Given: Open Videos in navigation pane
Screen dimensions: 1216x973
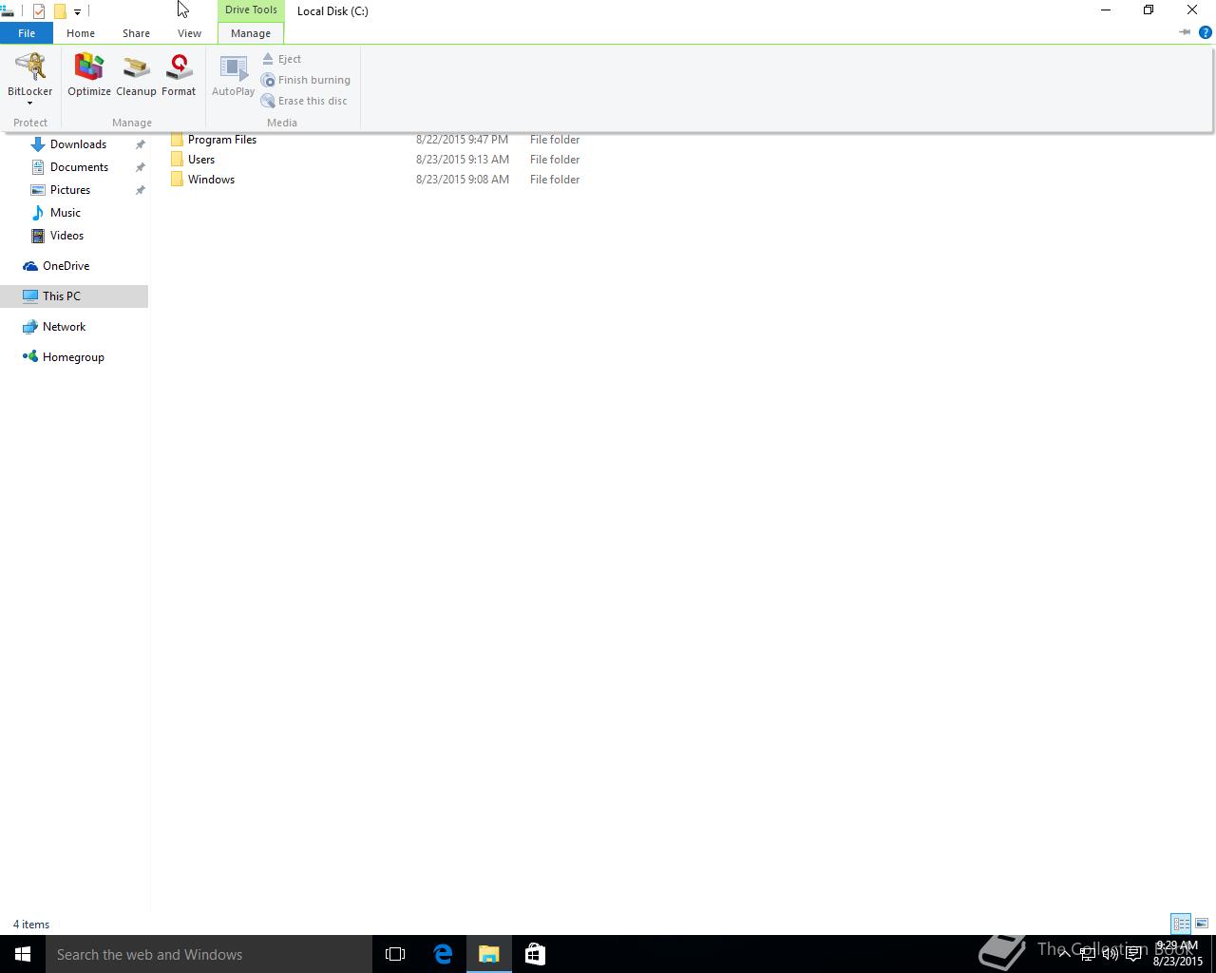Looking at the screenshot, I should pos(66,236).
